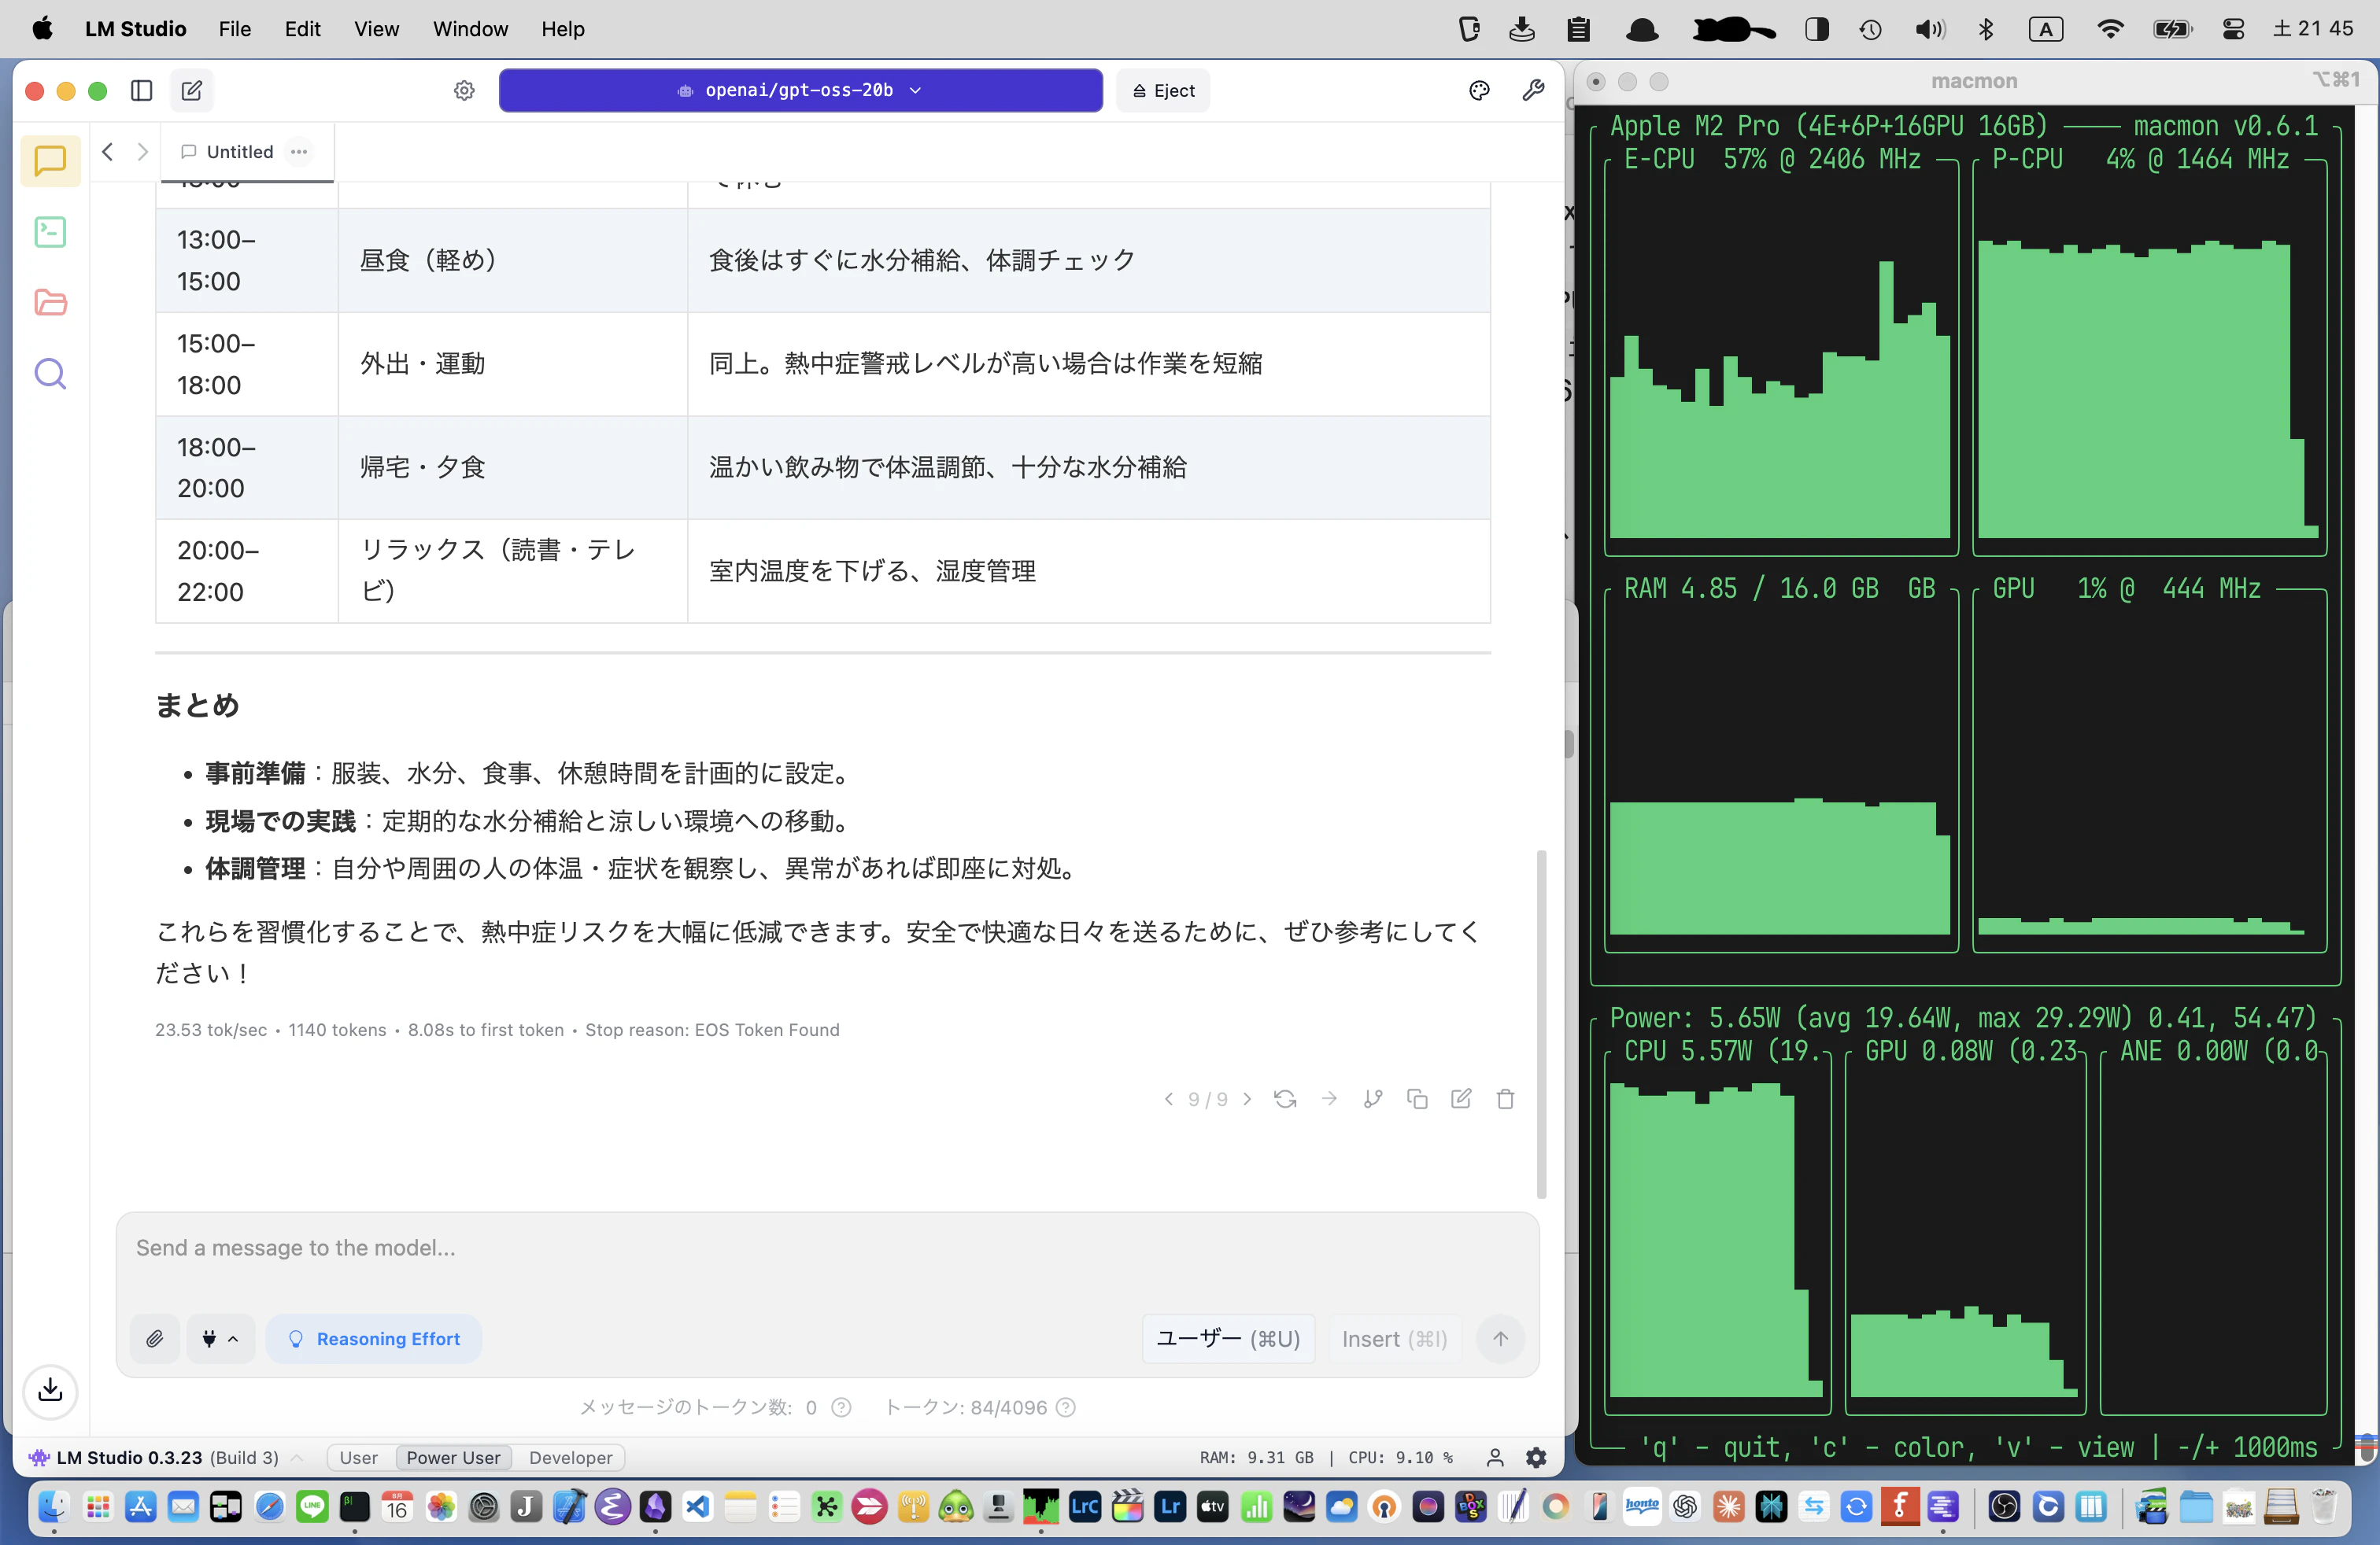Open the LM Studio status bar settings gear
This screenshot has height=1545, width=2380.
click(1536, 1458)
